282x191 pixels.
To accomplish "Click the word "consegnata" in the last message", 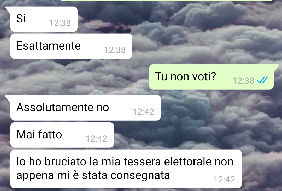I will pos(140,176).
